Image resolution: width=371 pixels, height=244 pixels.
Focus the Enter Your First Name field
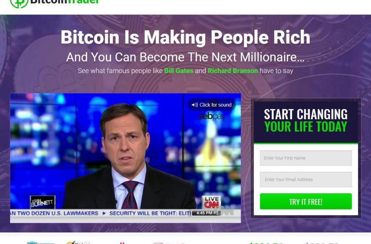[306, 158]
